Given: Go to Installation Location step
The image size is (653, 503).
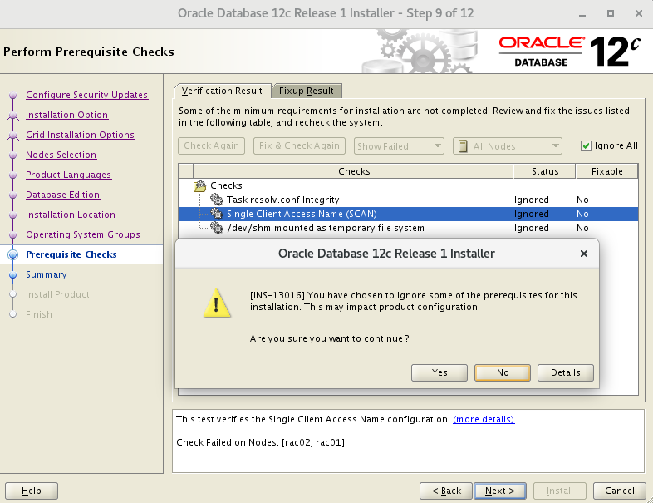Looking at the screenshot, I should click(x=71, y=215).
